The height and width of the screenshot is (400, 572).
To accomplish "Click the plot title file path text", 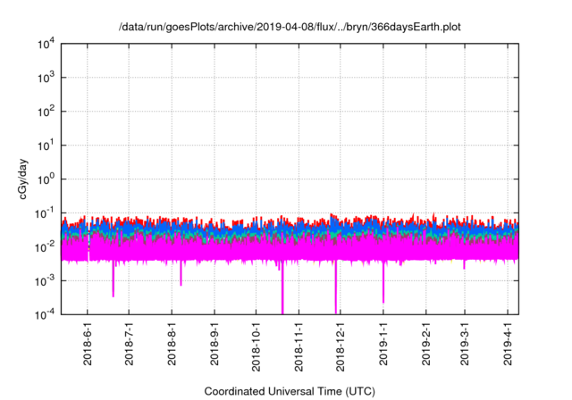I will point(290,28).
